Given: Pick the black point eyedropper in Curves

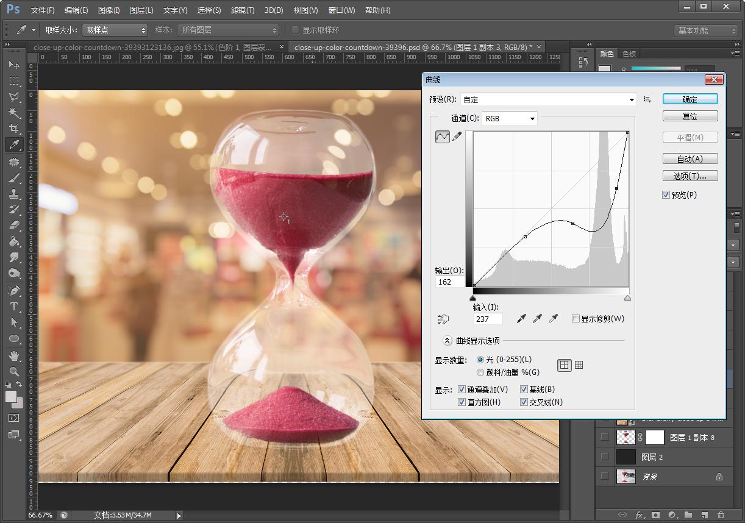Looking at the screenshot, I should tap(521, 319).
